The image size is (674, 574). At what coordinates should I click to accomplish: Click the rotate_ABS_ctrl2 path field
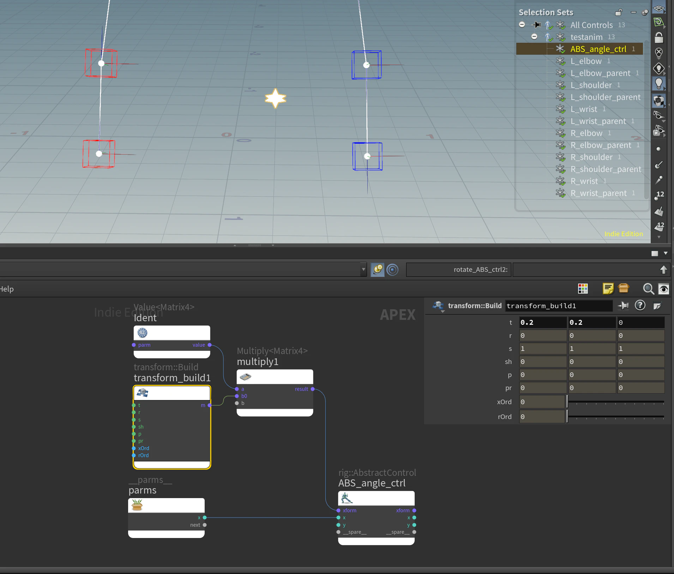[459, 270]
